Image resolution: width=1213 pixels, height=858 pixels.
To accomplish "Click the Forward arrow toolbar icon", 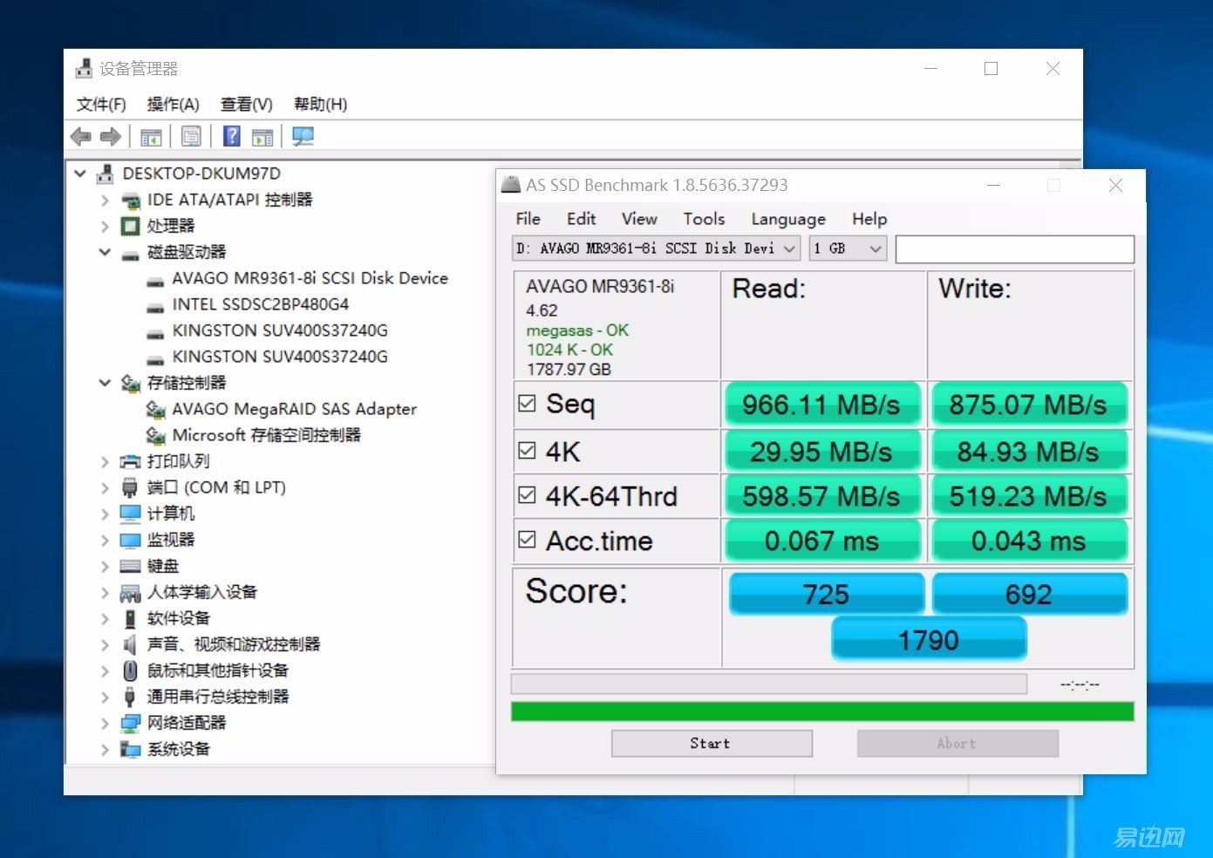I will click(111, 137).
